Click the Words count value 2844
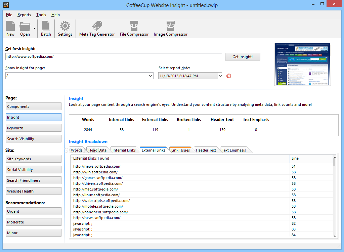The width and height of the screenshot is (344, 252). pos(88,130)
